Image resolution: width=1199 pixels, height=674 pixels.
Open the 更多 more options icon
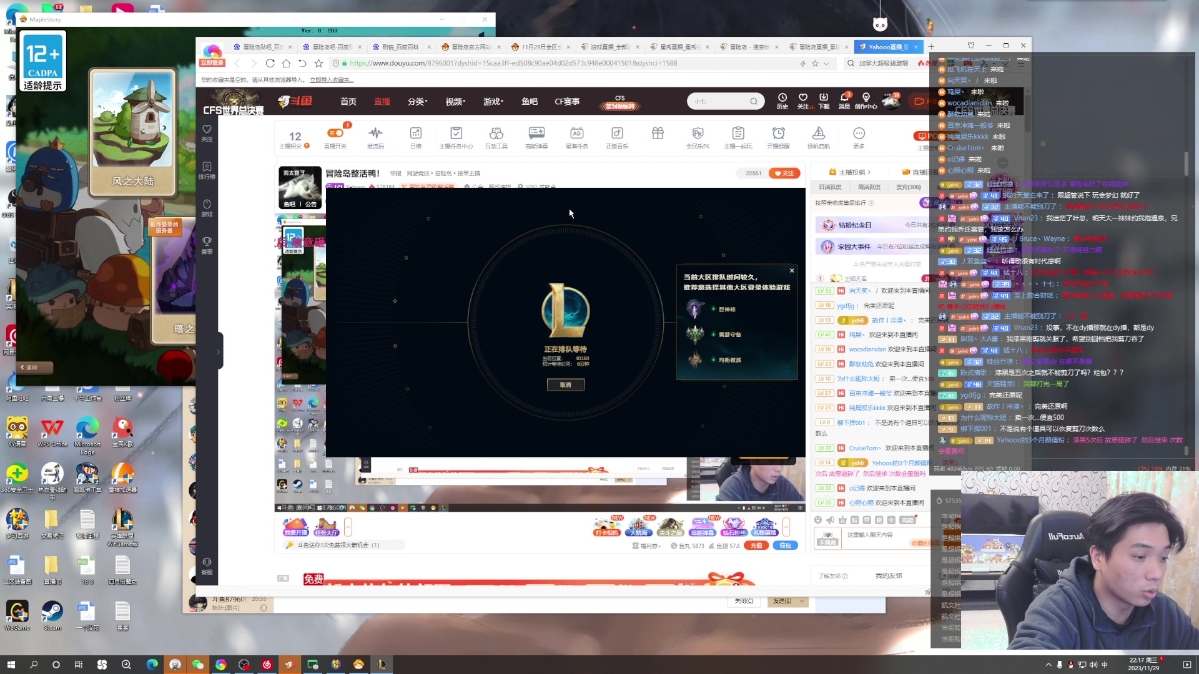(859, 137)
